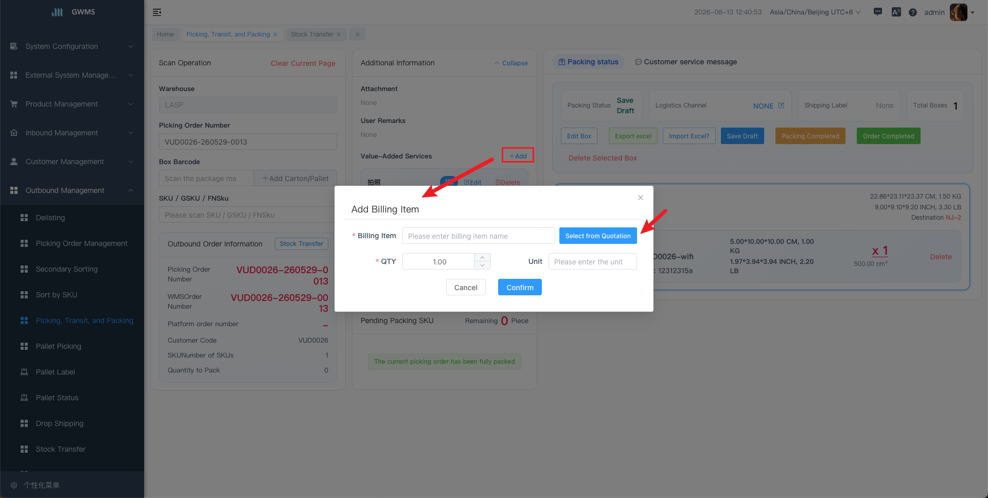Expand External System Management menu
988x498 pixels.
[72, 75]
